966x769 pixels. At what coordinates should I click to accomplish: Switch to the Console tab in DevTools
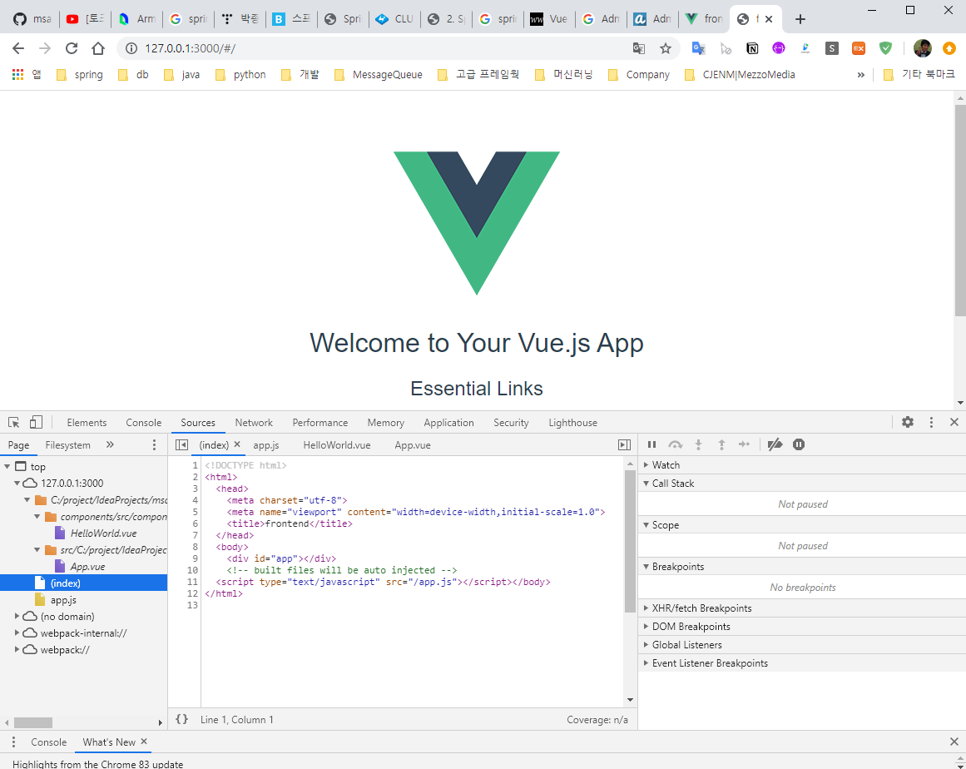(144, 423)
